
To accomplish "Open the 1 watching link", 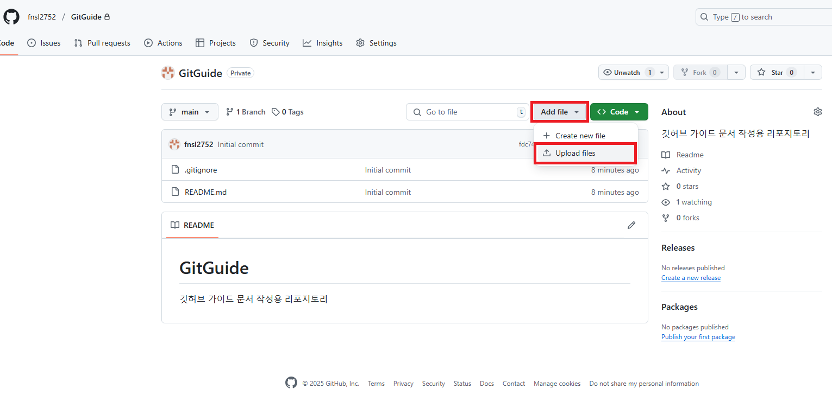I will pos(687,202).
